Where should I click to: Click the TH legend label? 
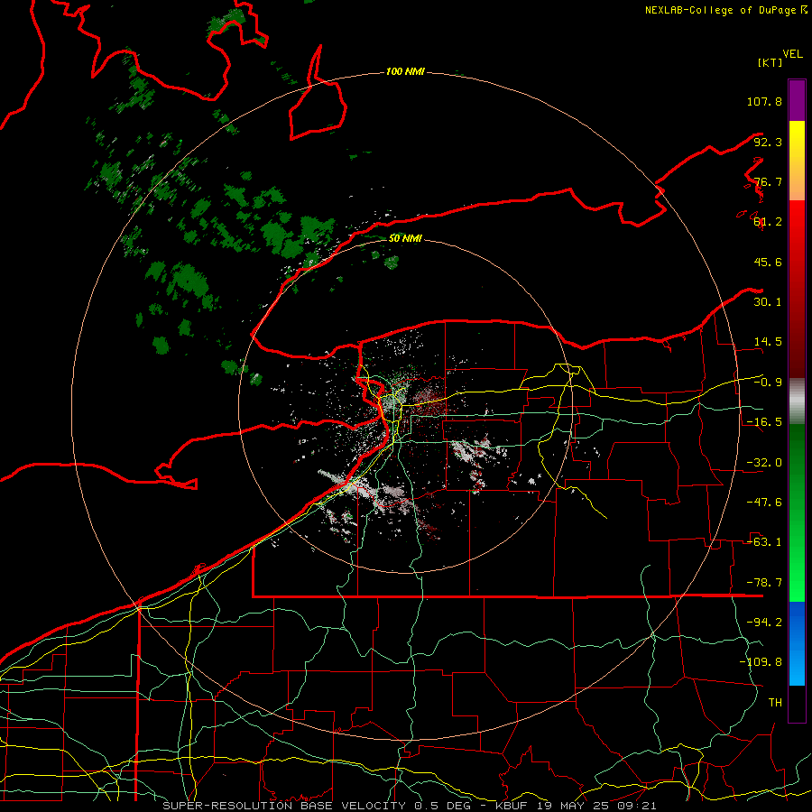[775, 703]
